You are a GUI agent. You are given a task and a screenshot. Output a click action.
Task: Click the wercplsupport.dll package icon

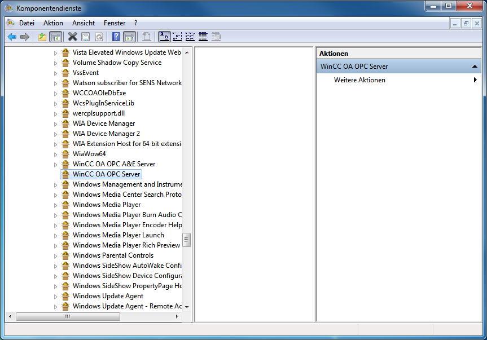click(x=65, y=113)
